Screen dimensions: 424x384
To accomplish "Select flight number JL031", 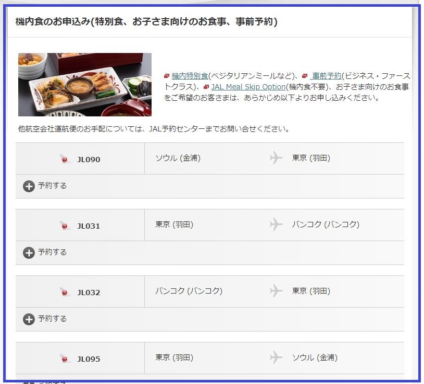I will (89, 226).
